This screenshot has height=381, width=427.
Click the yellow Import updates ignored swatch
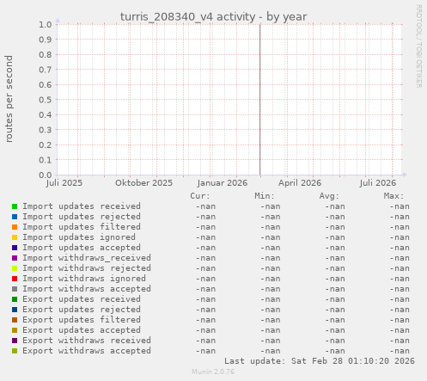15,237
